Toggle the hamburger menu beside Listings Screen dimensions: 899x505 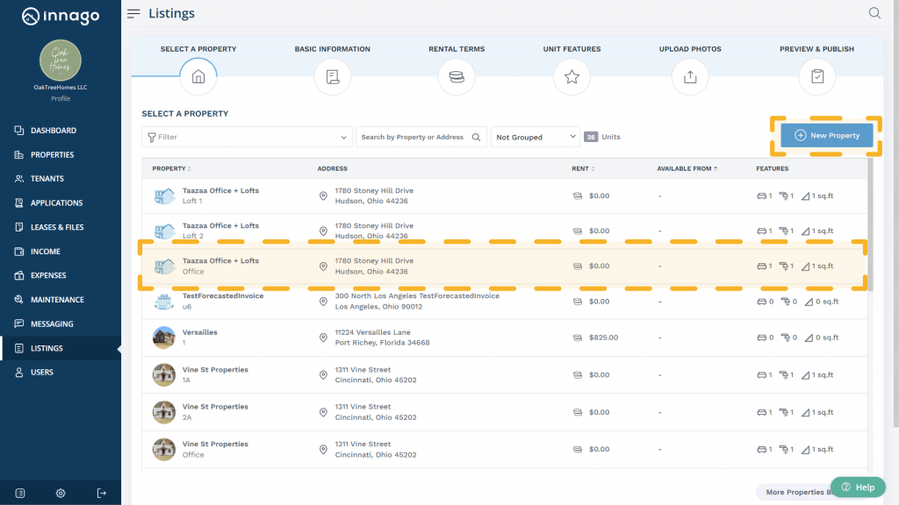click(133, 13)
